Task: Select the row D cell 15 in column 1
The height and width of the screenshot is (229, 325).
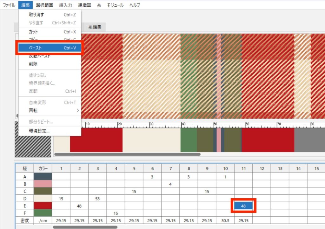Action: [61, 199]
